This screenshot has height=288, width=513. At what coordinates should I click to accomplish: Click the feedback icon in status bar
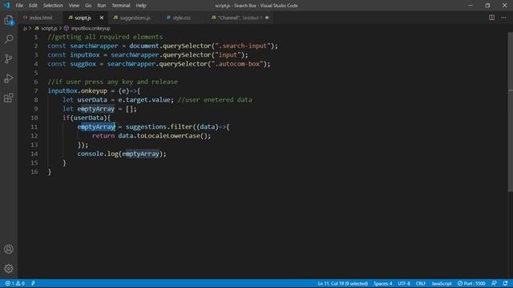pyautogui.click(x=494, y=283)
